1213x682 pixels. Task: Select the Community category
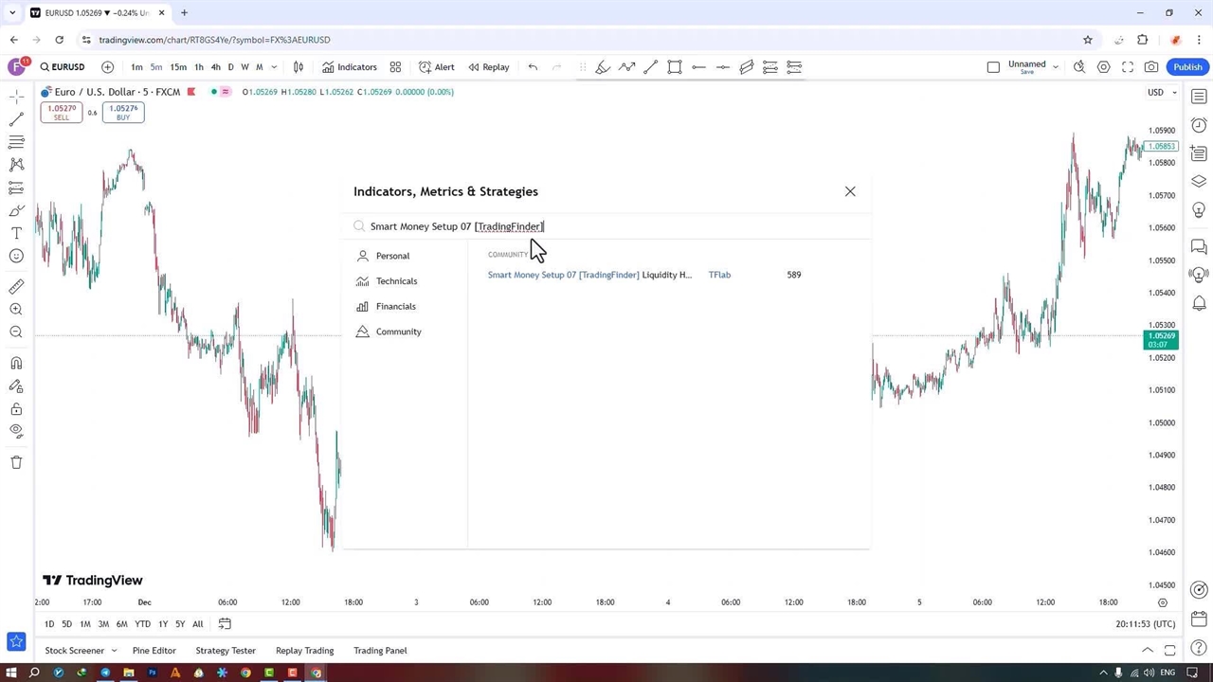point(398,332)
